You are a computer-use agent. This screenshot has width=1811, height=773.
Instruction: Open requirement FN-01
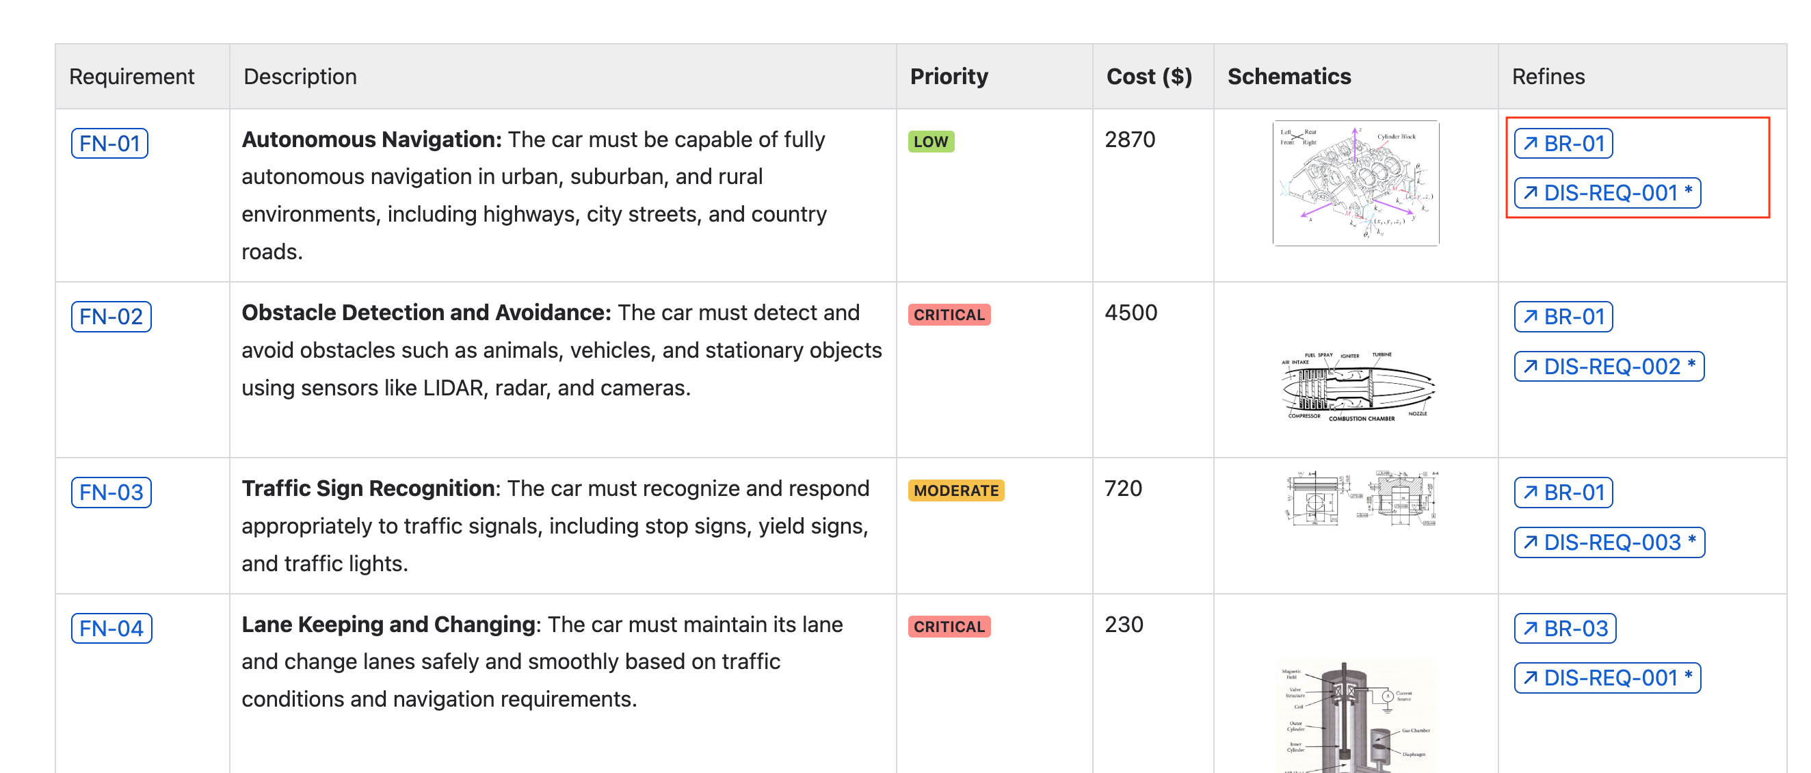110,143
